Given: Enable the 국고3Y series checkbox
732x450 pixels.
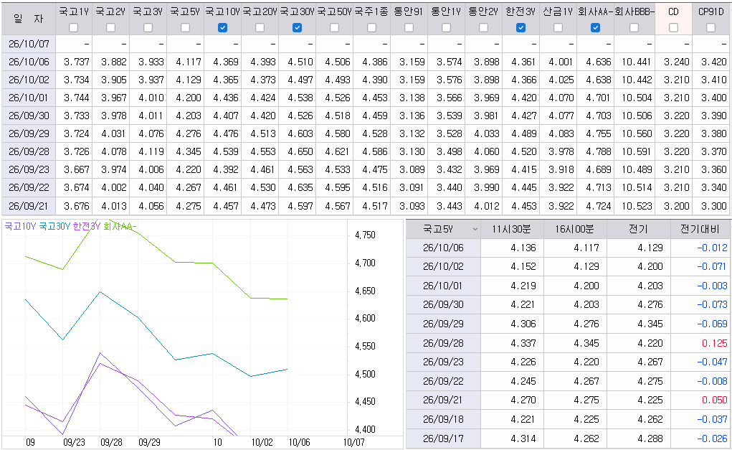Looking at the screenshot, I should (148, 28).
